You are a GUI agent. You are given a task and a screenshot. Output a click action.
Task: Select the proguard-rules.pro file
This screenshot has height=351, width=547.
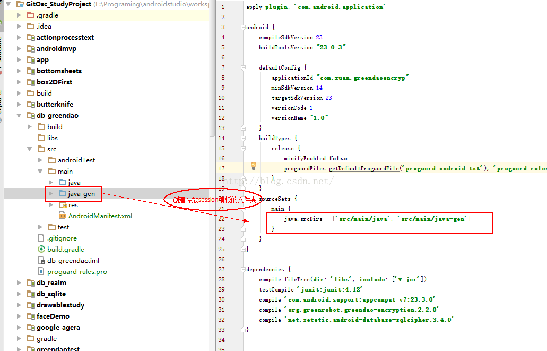77,272
